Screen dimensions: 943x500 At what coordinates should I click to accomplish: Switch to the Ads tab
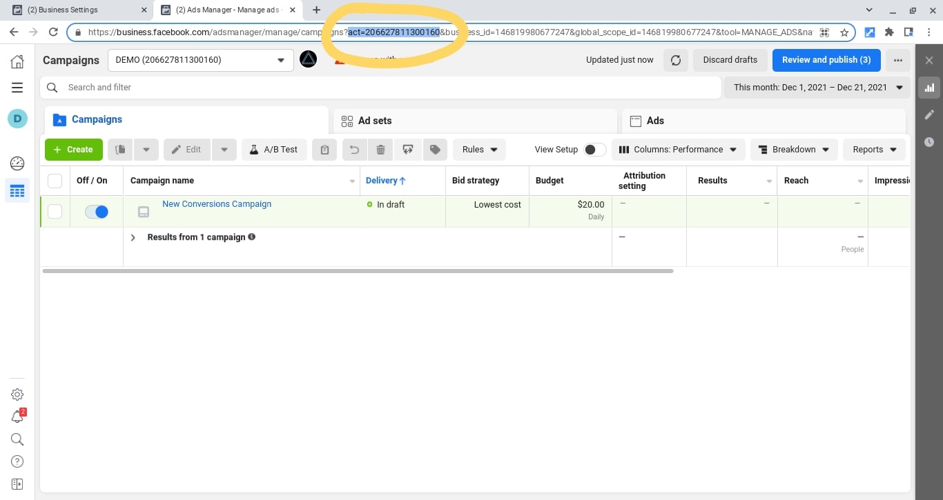click(x=764, y=121)
